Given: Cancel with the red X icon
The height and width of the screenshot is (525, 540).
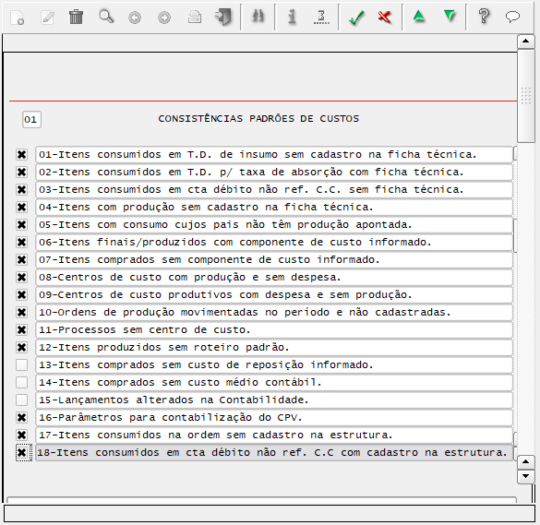Looking at the screenshot, I should [385, 17].
